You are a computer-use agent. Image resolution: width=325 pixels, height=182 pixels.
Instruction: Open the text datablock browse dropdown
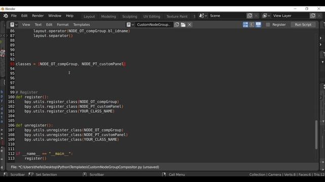pyautogui.click(x=131, y=25)
